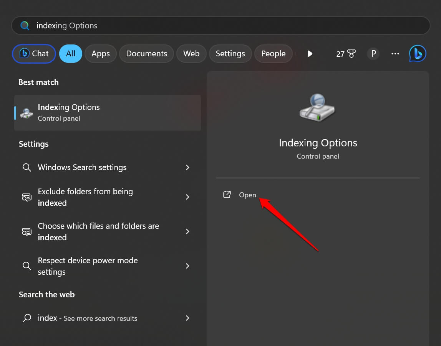441x346 pixels.
Task: Switch to the Documents filter tab
Action: (x=146, y=54)
